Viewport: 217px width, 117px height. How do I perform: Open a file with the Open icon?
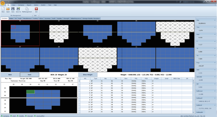pos(8,9)
